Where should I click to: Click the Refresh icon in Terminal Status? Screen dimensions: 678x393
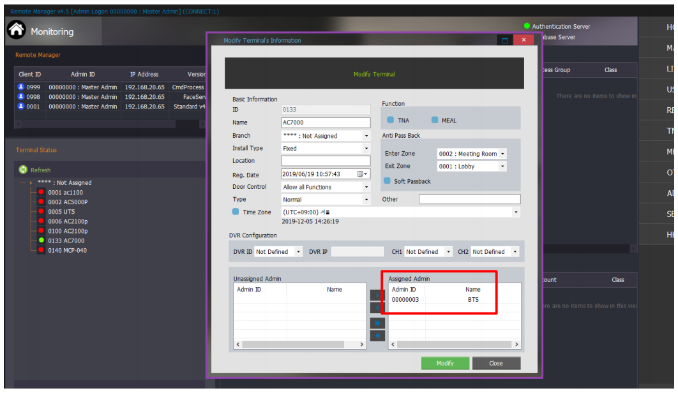point(23,168)
